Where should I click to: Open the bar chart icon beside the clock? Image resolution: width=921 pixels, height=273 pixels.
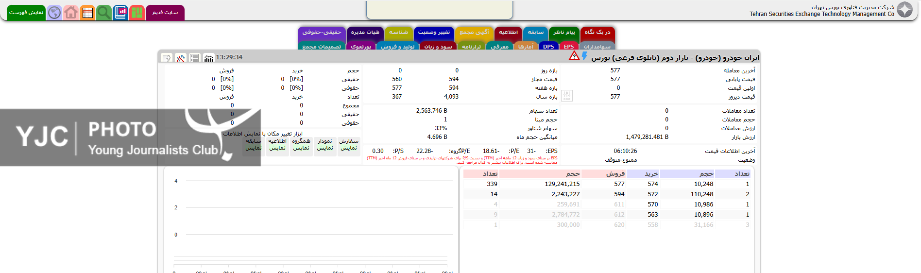209,58
